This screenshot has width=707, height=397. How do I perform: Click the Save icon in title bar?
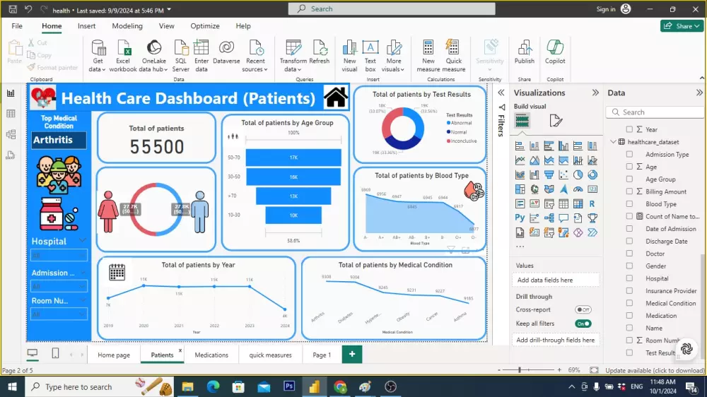pos(13,9)
